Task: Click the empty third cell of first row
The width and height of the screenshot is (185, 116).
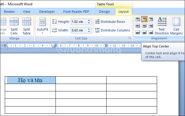Action: click(x=132, y=80)
